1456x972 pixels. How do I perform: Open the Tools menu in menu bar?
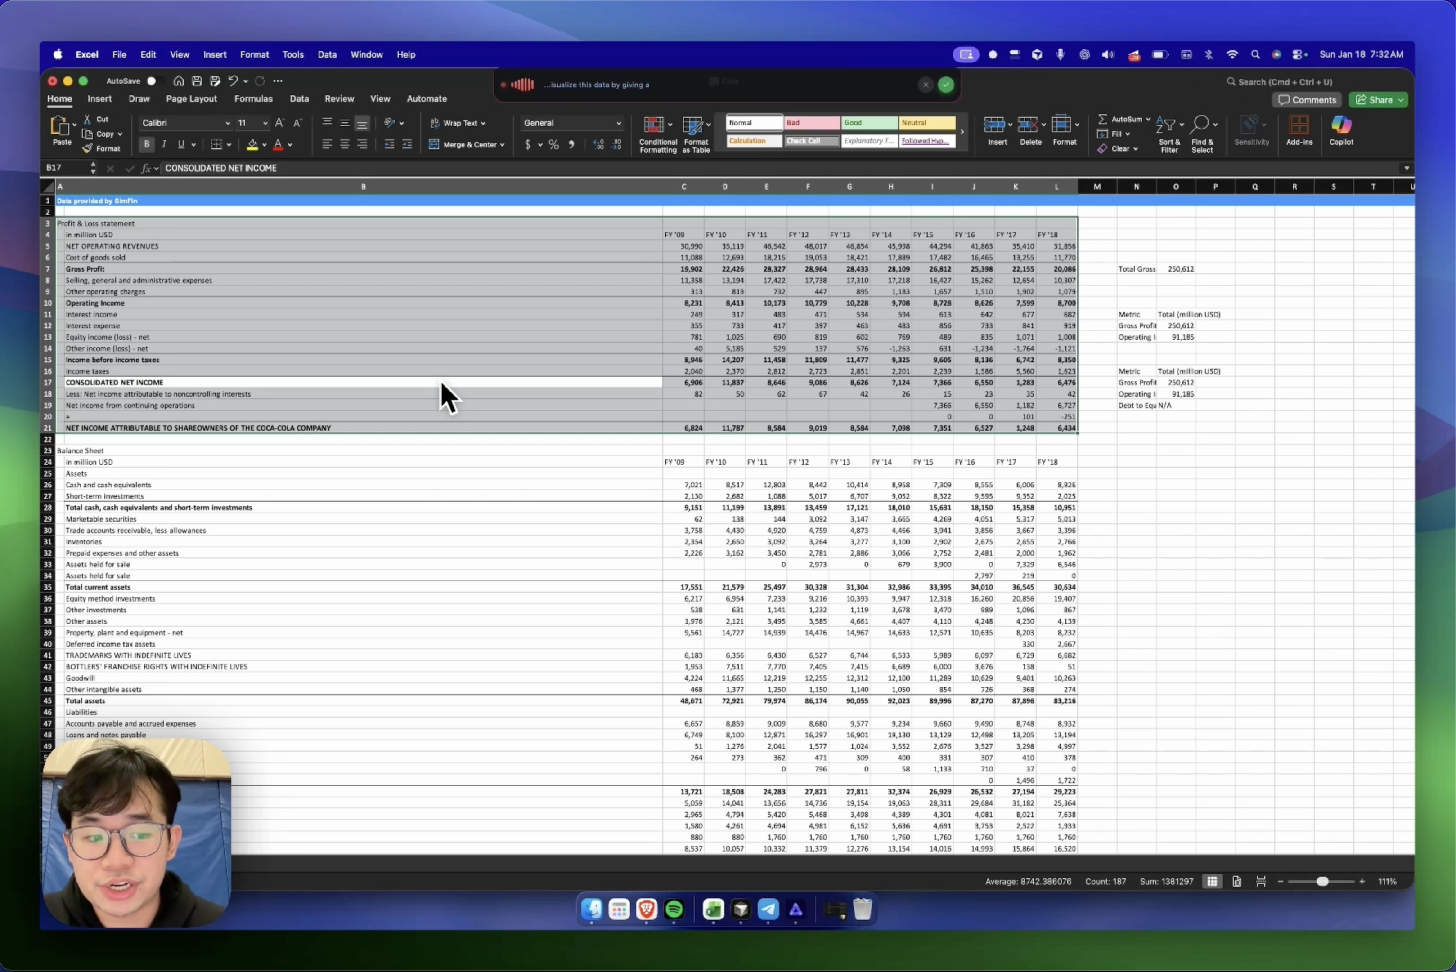coord(293,54)
